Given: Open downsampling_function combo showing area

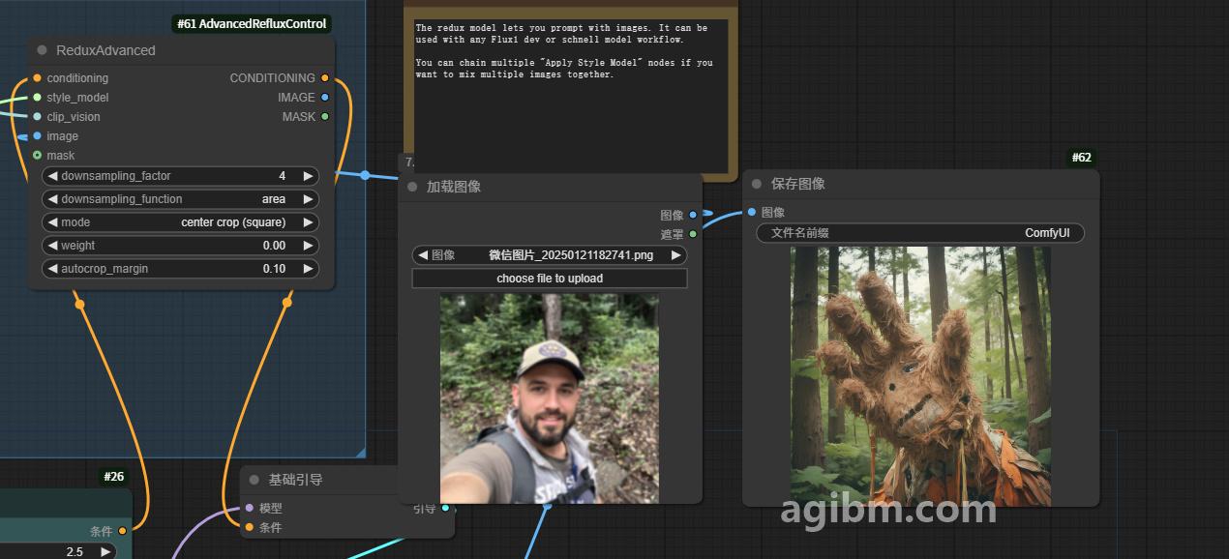Looking at the screenshot, I should click(x=181, y=199).
